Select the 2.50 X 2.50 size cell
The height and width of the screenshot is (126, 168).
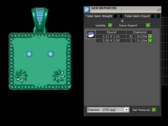click(111, 41)
